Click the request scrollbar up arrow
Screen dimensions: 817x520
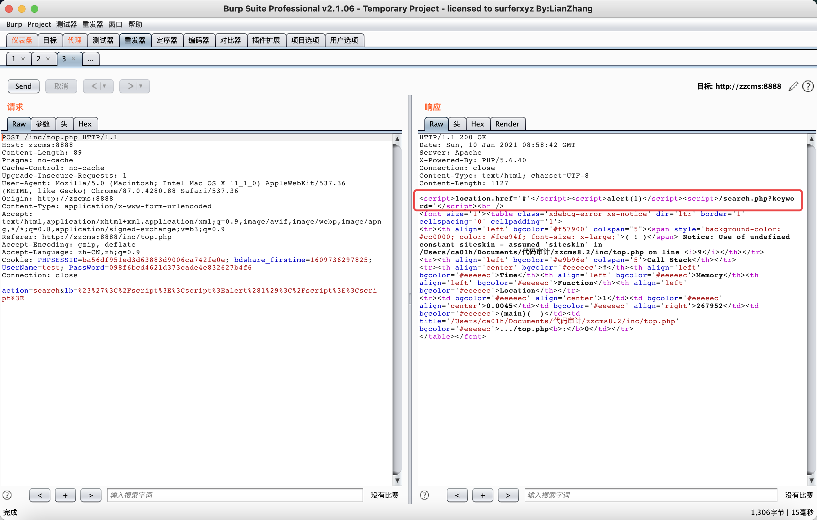coord(397,139)
